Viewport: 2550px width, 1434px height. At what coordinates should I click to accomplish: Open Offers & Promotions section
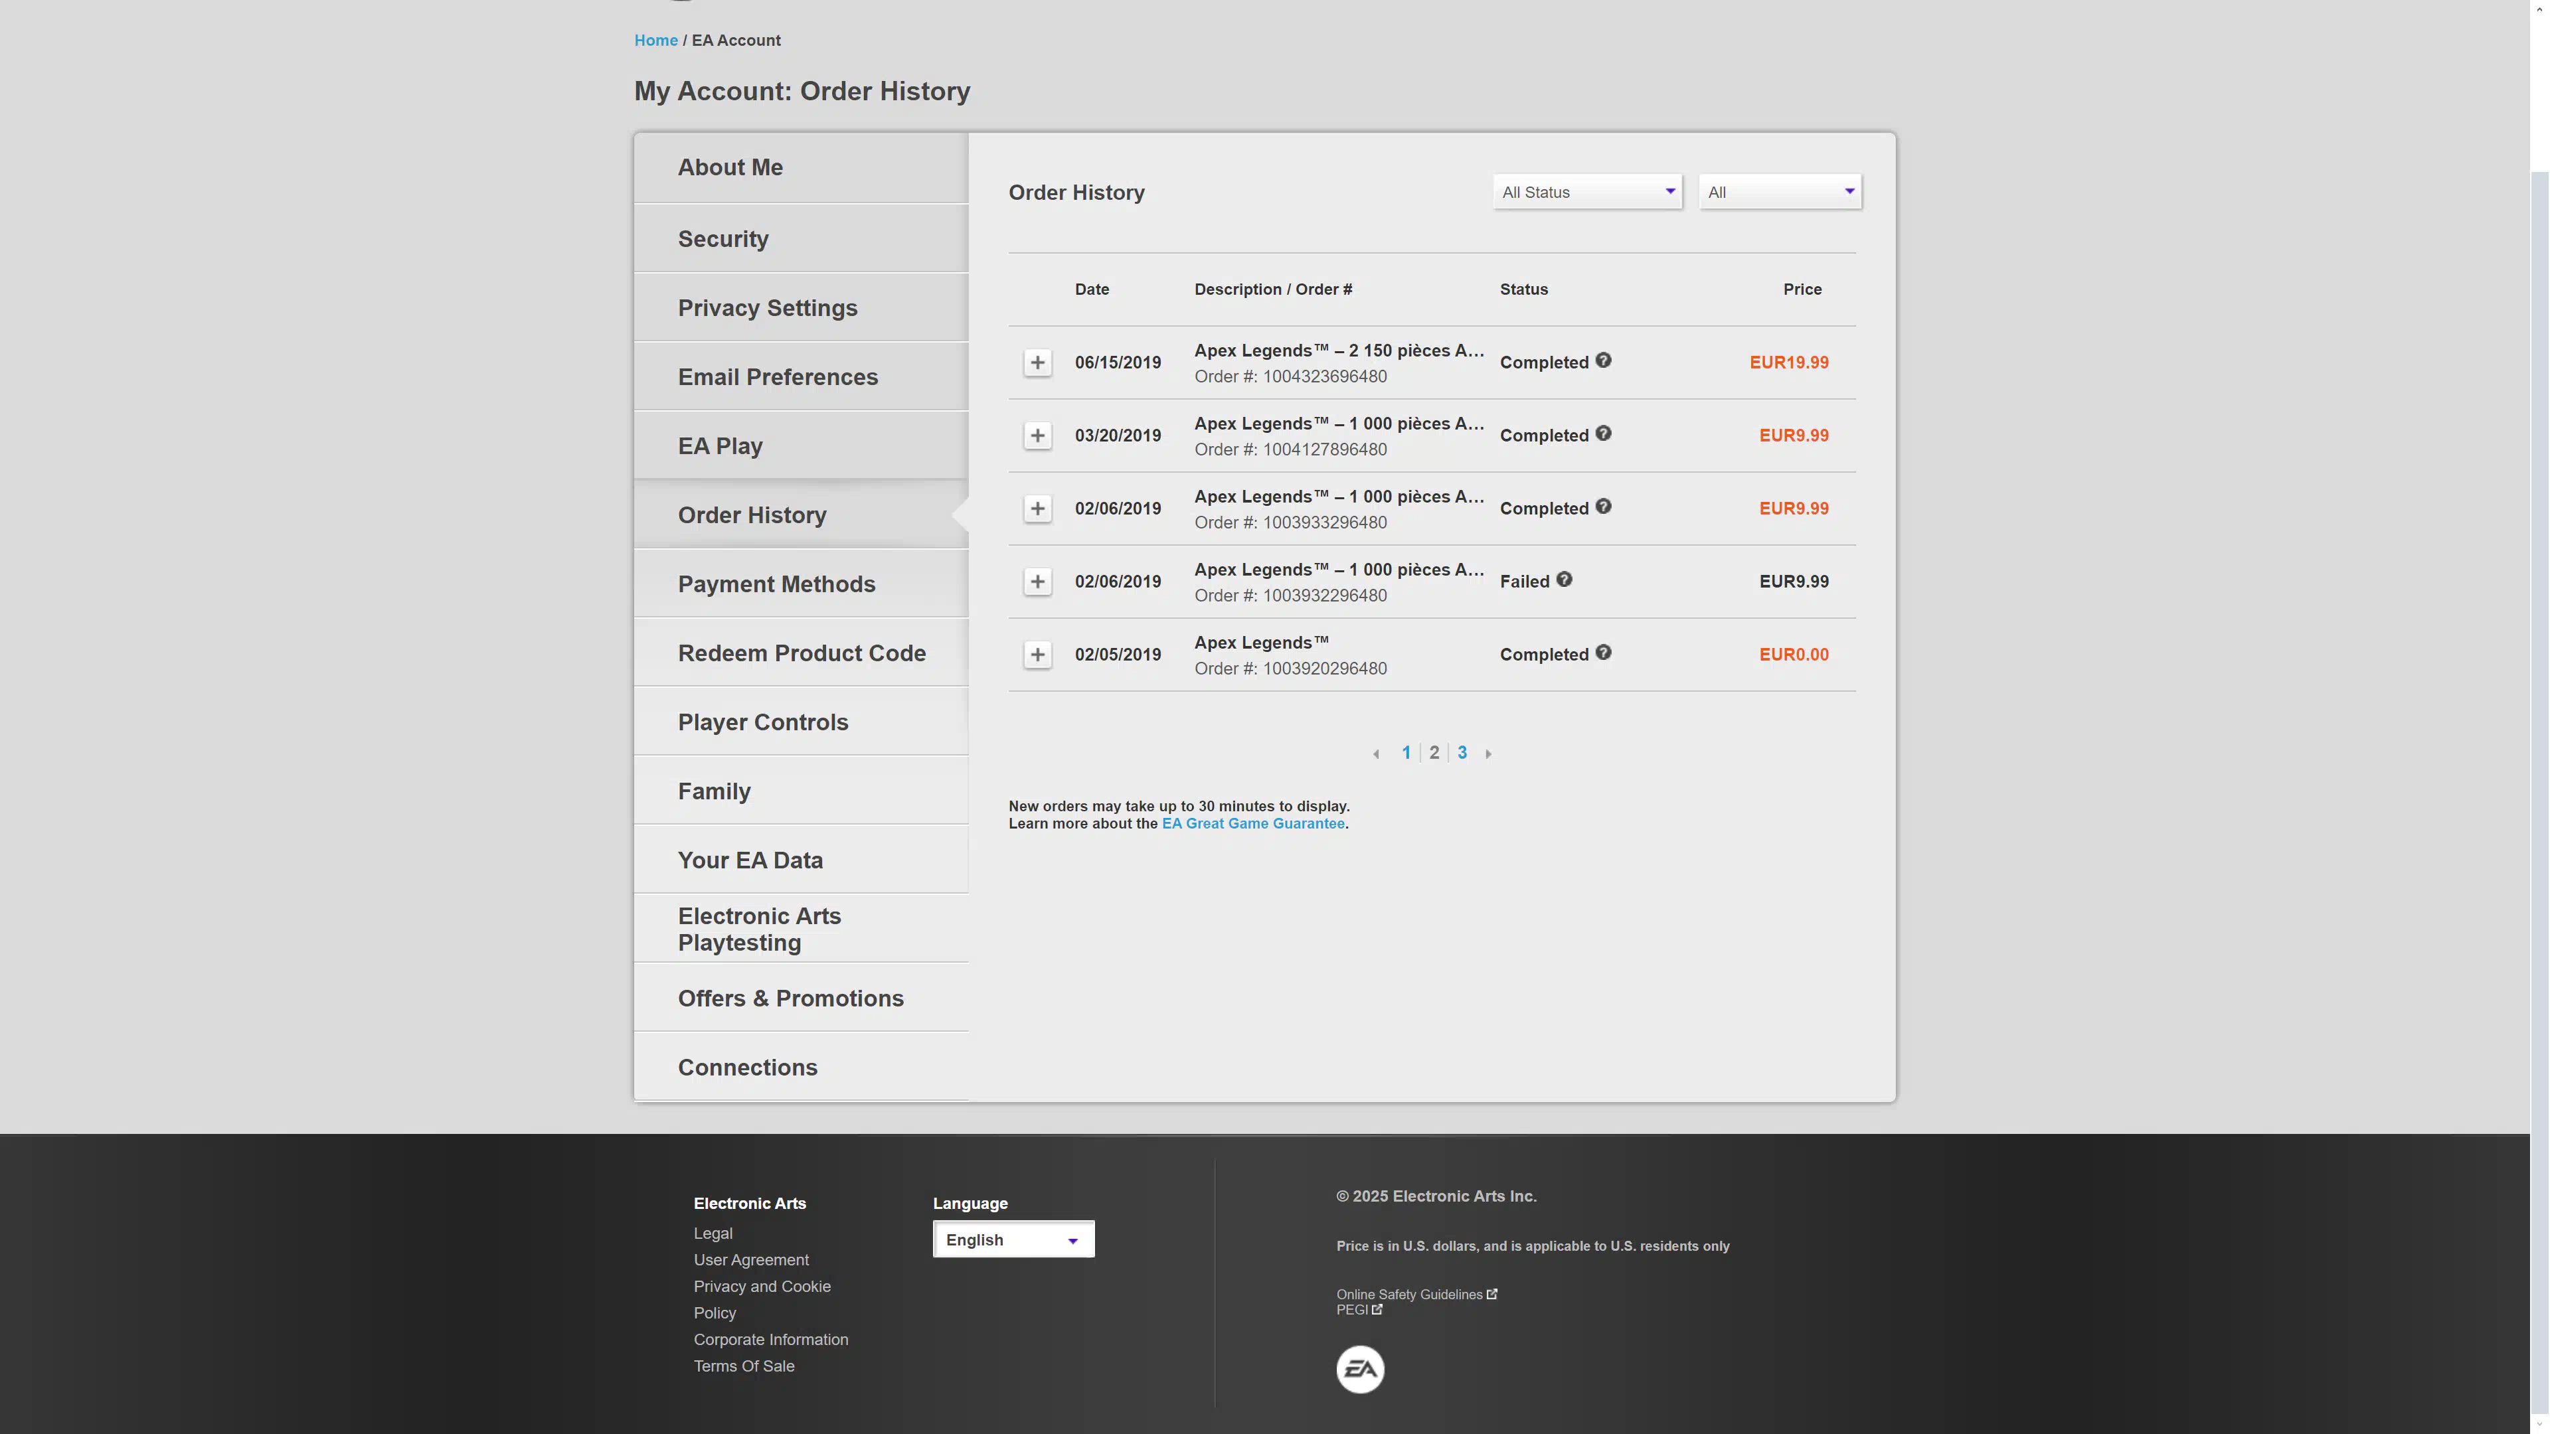(801, 998)
